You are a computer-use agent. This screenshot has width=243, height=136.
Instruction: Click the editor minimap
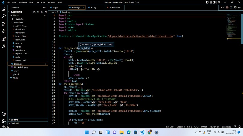(233, 26)
